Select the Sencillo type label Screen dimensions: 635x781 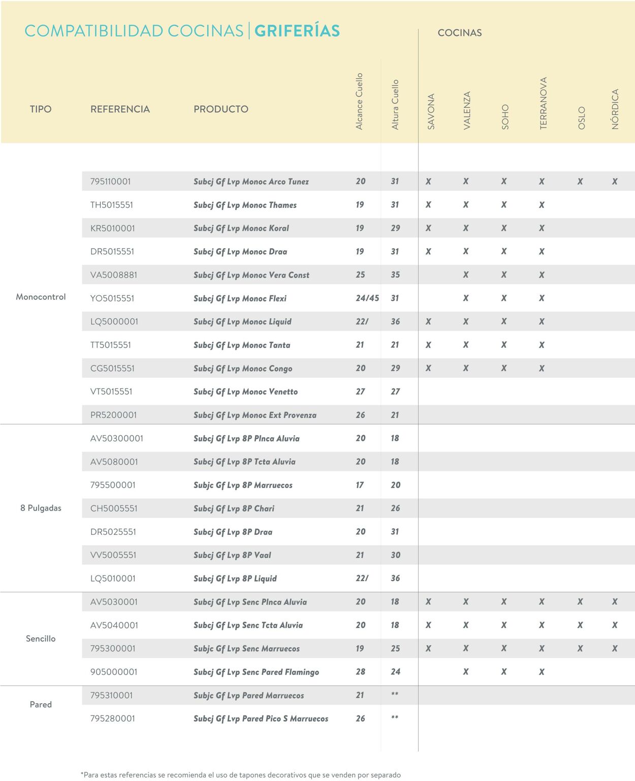tap(41, 639)
